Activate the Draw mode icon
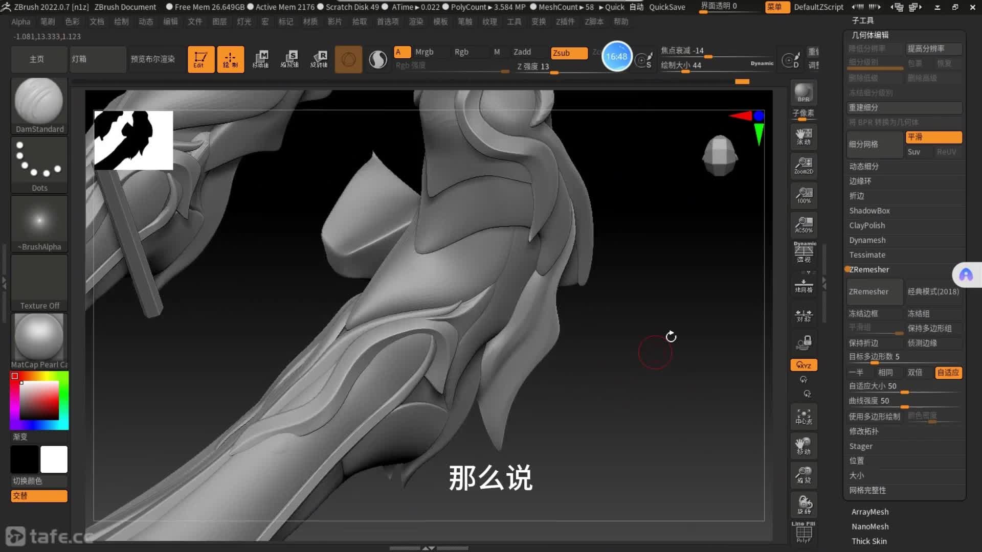982x552 pixels. (x=230, y=59)
